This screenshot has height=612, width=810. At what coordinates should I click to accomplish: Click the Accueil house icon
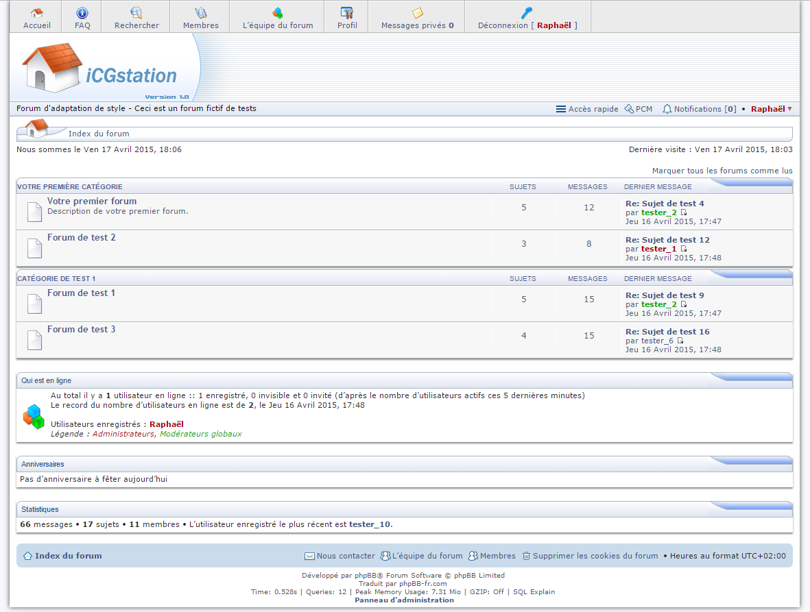[37, 13]
